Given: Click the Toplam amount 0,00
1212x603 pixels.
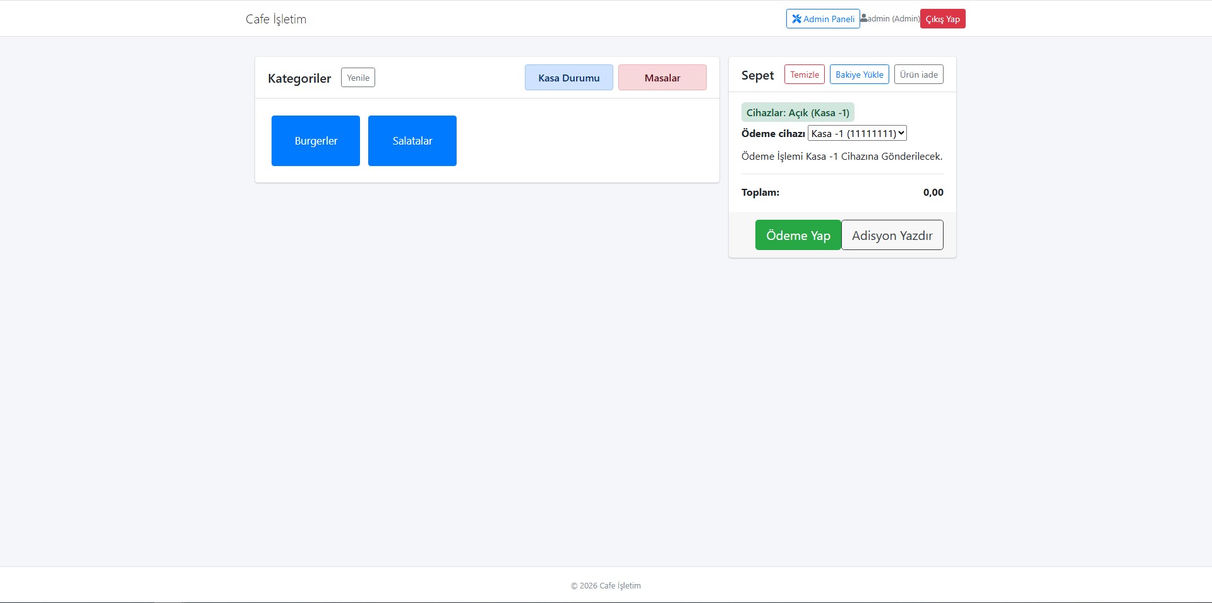Looking at the screenshot, I should coord(933,193).
